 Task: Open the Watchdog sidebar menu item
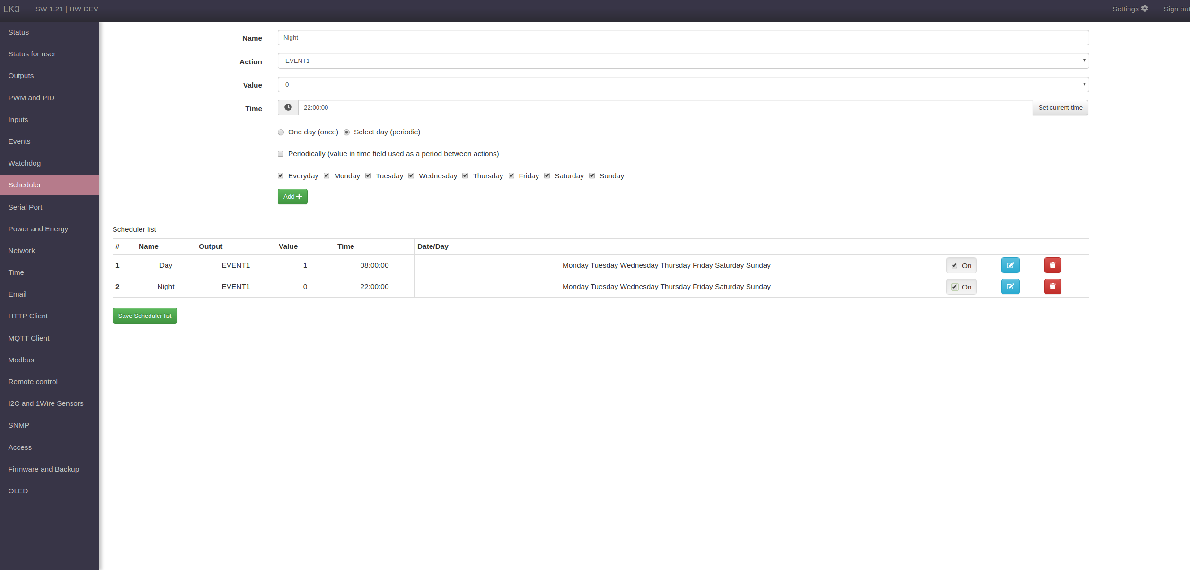[x=25, y=163]
